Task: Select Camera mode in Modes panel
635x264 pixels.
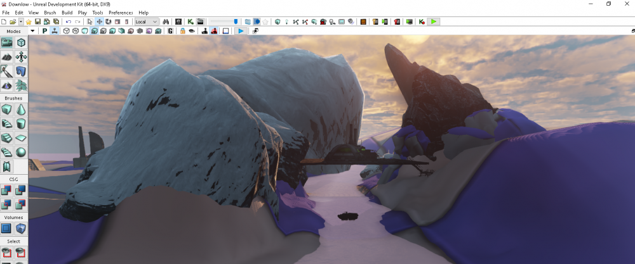Action: pyautogui.click(x=7, y=42)
